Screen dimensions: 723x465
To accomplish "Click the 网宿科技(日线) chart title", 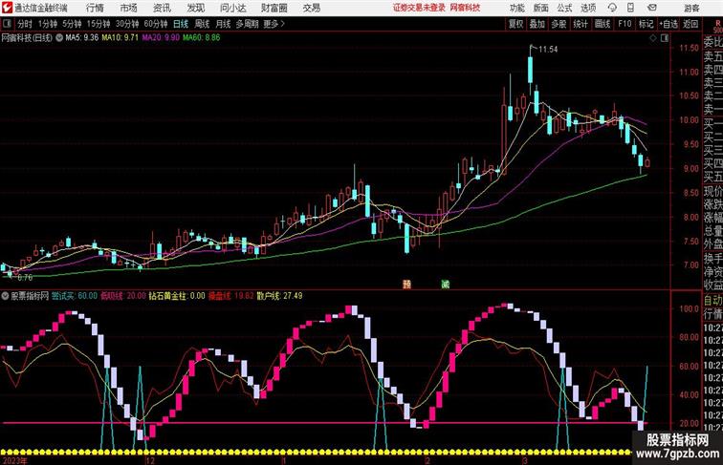I will 27,38.
